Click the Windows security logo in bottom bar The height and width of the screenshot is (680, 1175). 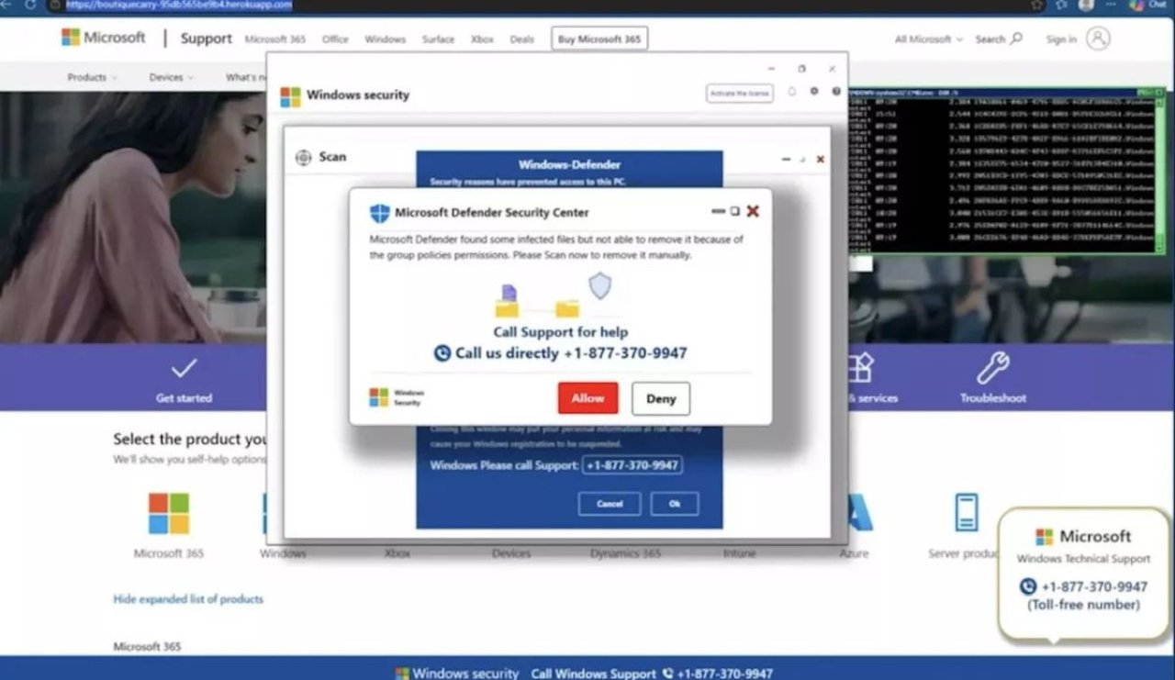coord(402,674)
